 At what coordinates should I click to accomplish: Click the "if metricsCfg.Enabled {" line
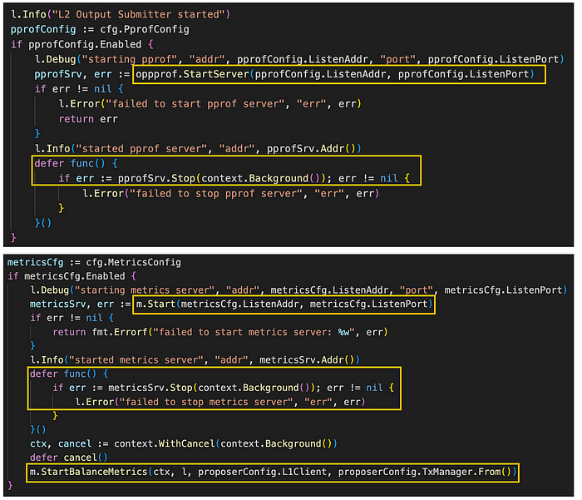click(x=72, y=276)
